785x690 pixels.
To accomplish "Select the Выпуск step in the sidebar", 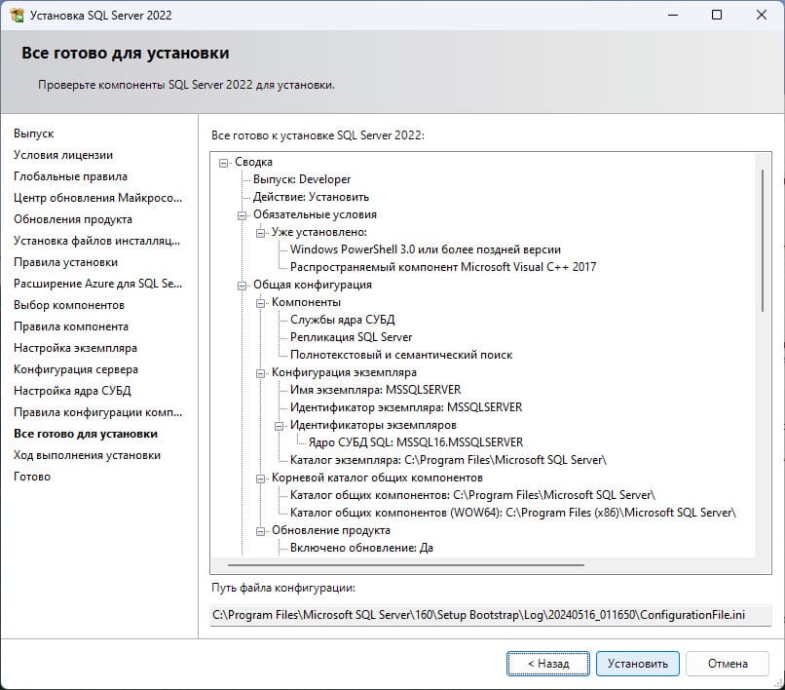I will [33, 134].
